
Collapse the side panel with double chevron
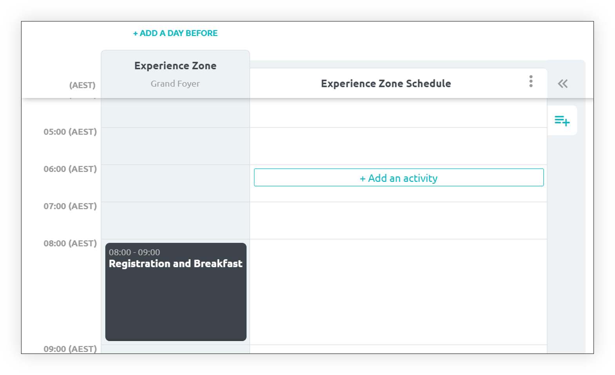click(563, 83)
